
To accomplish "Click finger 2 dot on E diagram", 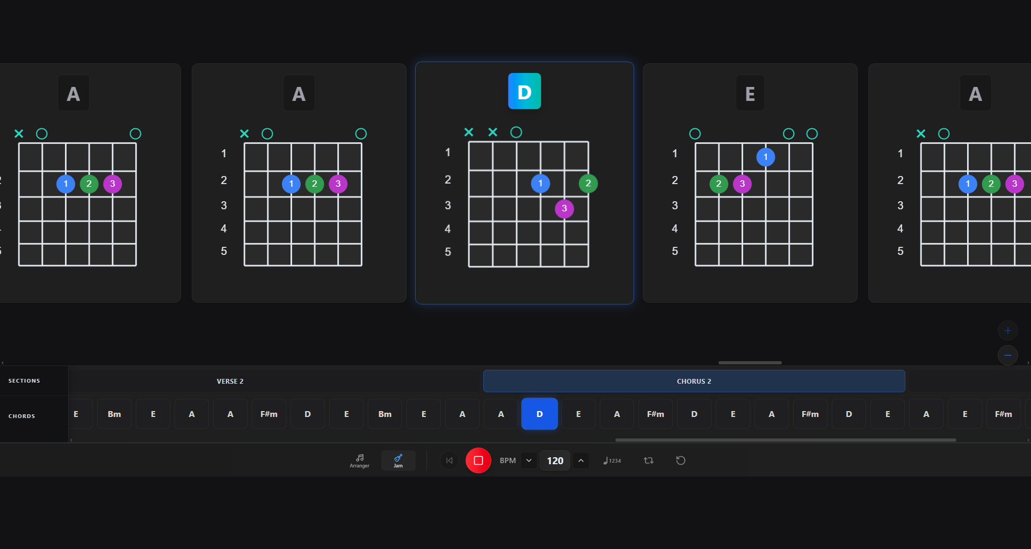I will point(718,184).
